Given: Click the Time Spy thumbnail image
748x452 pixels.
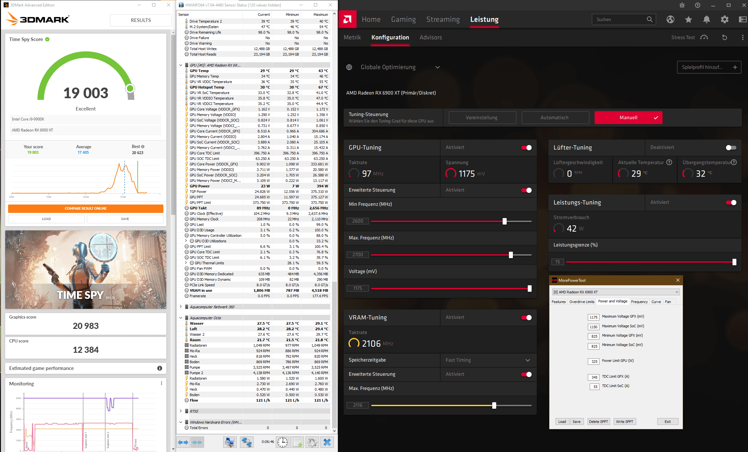Looking at the screenshot, I should coord(86,269).
